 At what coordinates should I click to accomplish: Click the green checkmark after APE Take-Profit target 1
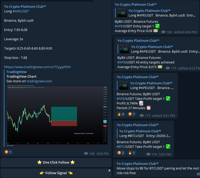point(168,99)
